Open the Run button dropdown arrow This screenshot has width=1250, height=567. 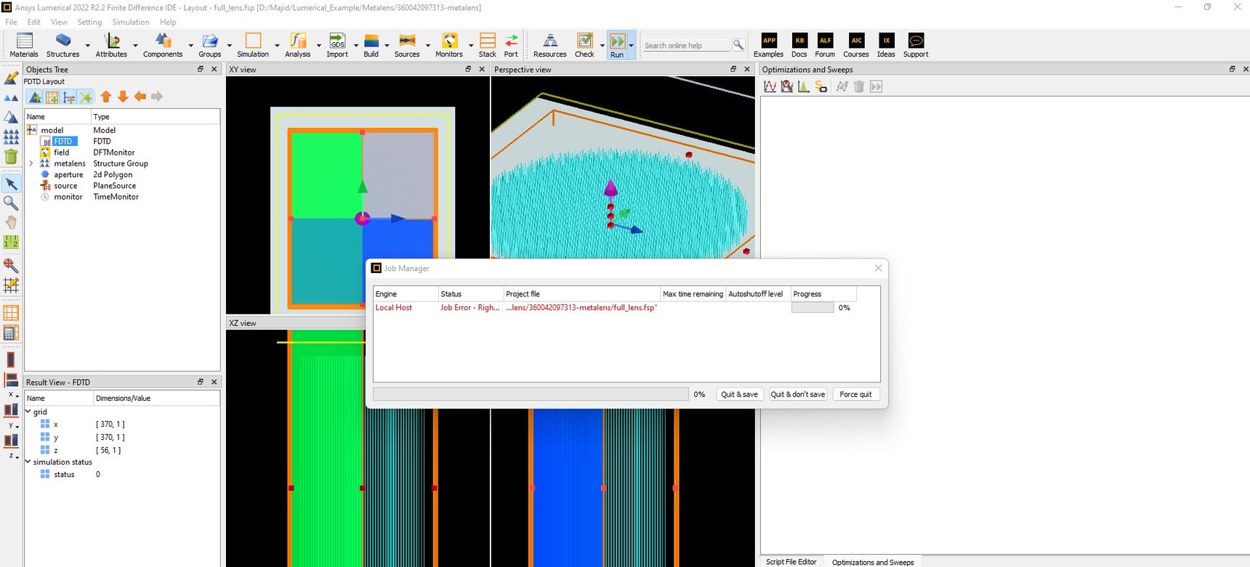click(x=631, y=46)
